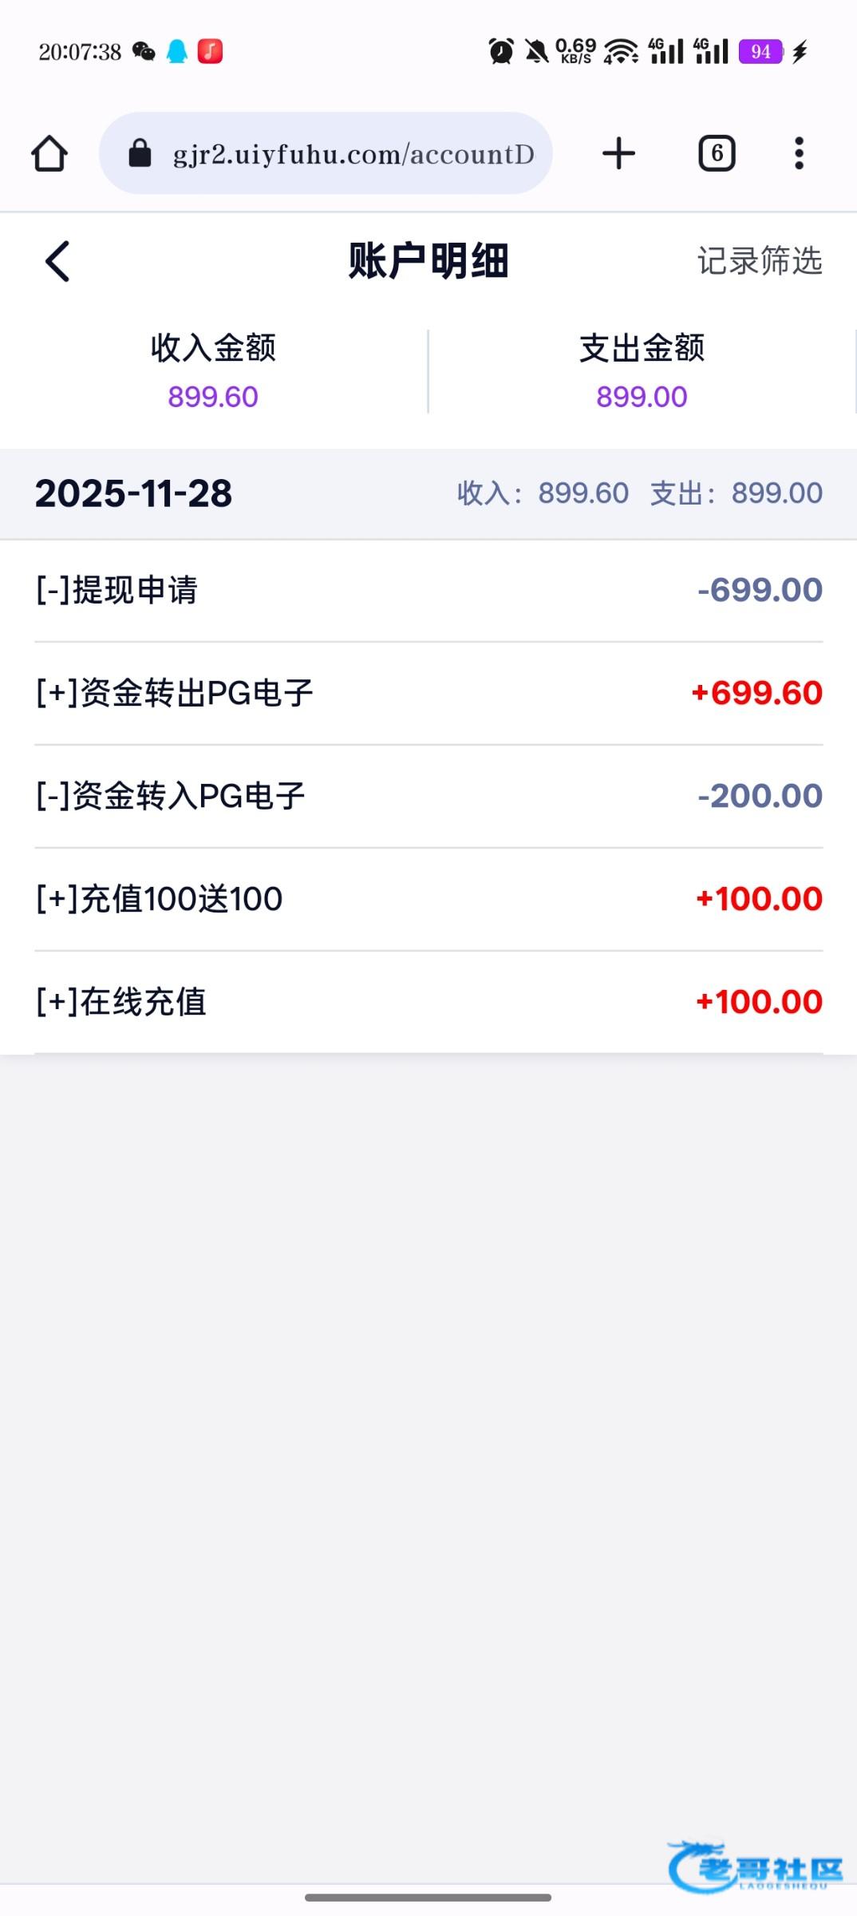Tap the lock icon in the address bar
The width and height of the screenshot is (857, 1916).
coord(140,153)
